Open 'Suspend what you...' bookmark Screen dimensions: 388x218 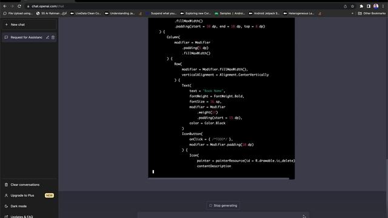coord(161,13)
